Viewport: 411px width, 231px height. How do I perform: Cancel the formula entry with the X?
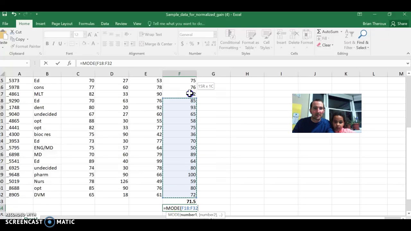pos(46,63)
